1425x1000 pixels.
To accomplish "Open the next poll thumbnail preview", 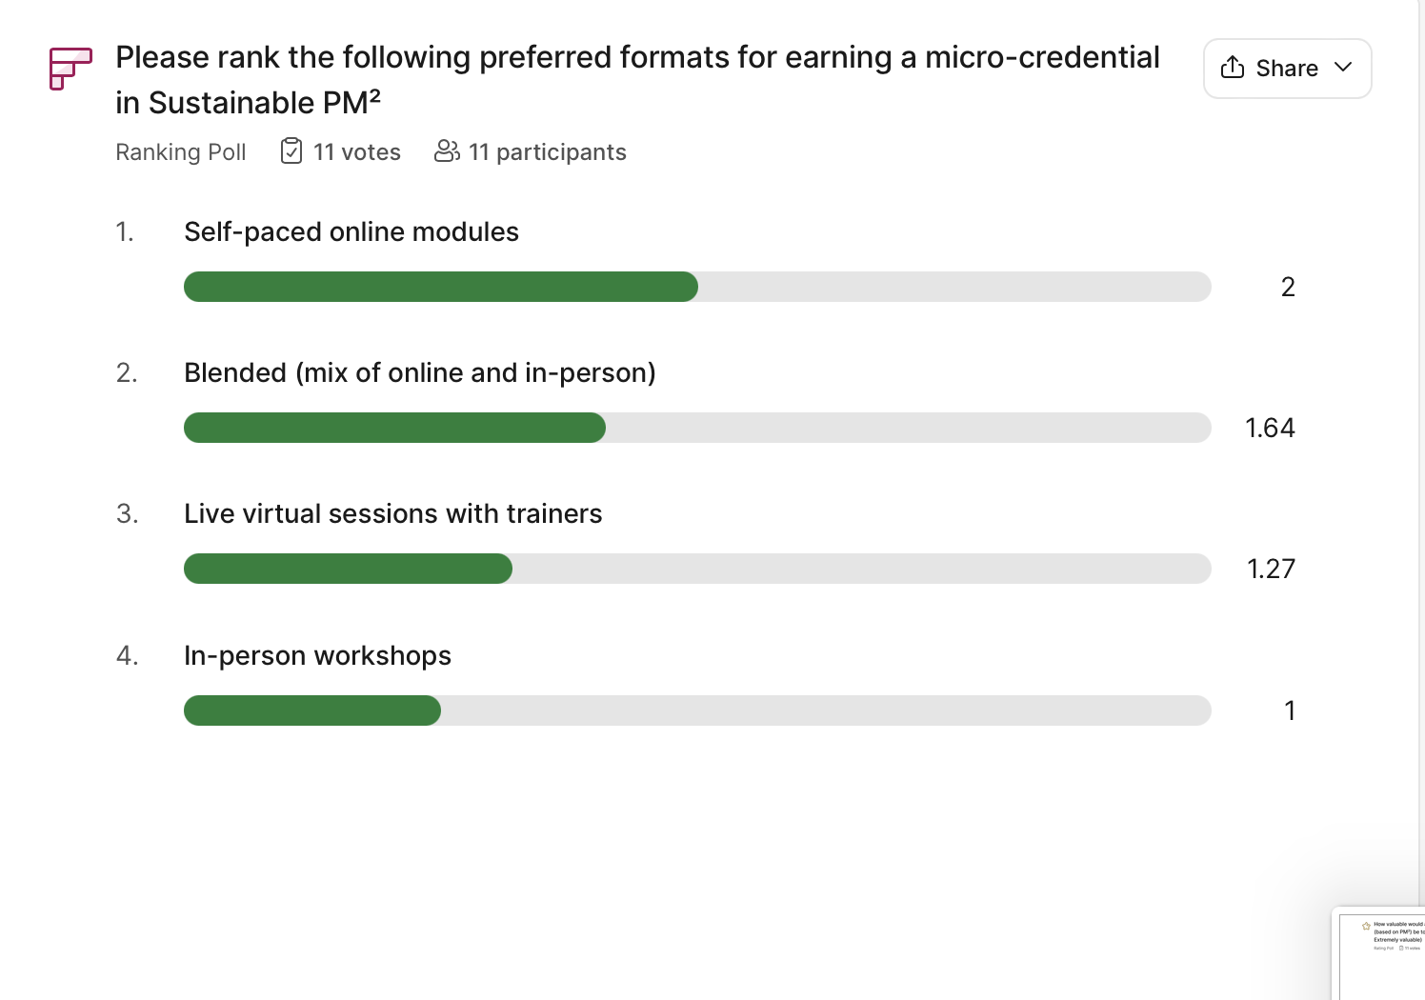I will (x=1379, y=953).
